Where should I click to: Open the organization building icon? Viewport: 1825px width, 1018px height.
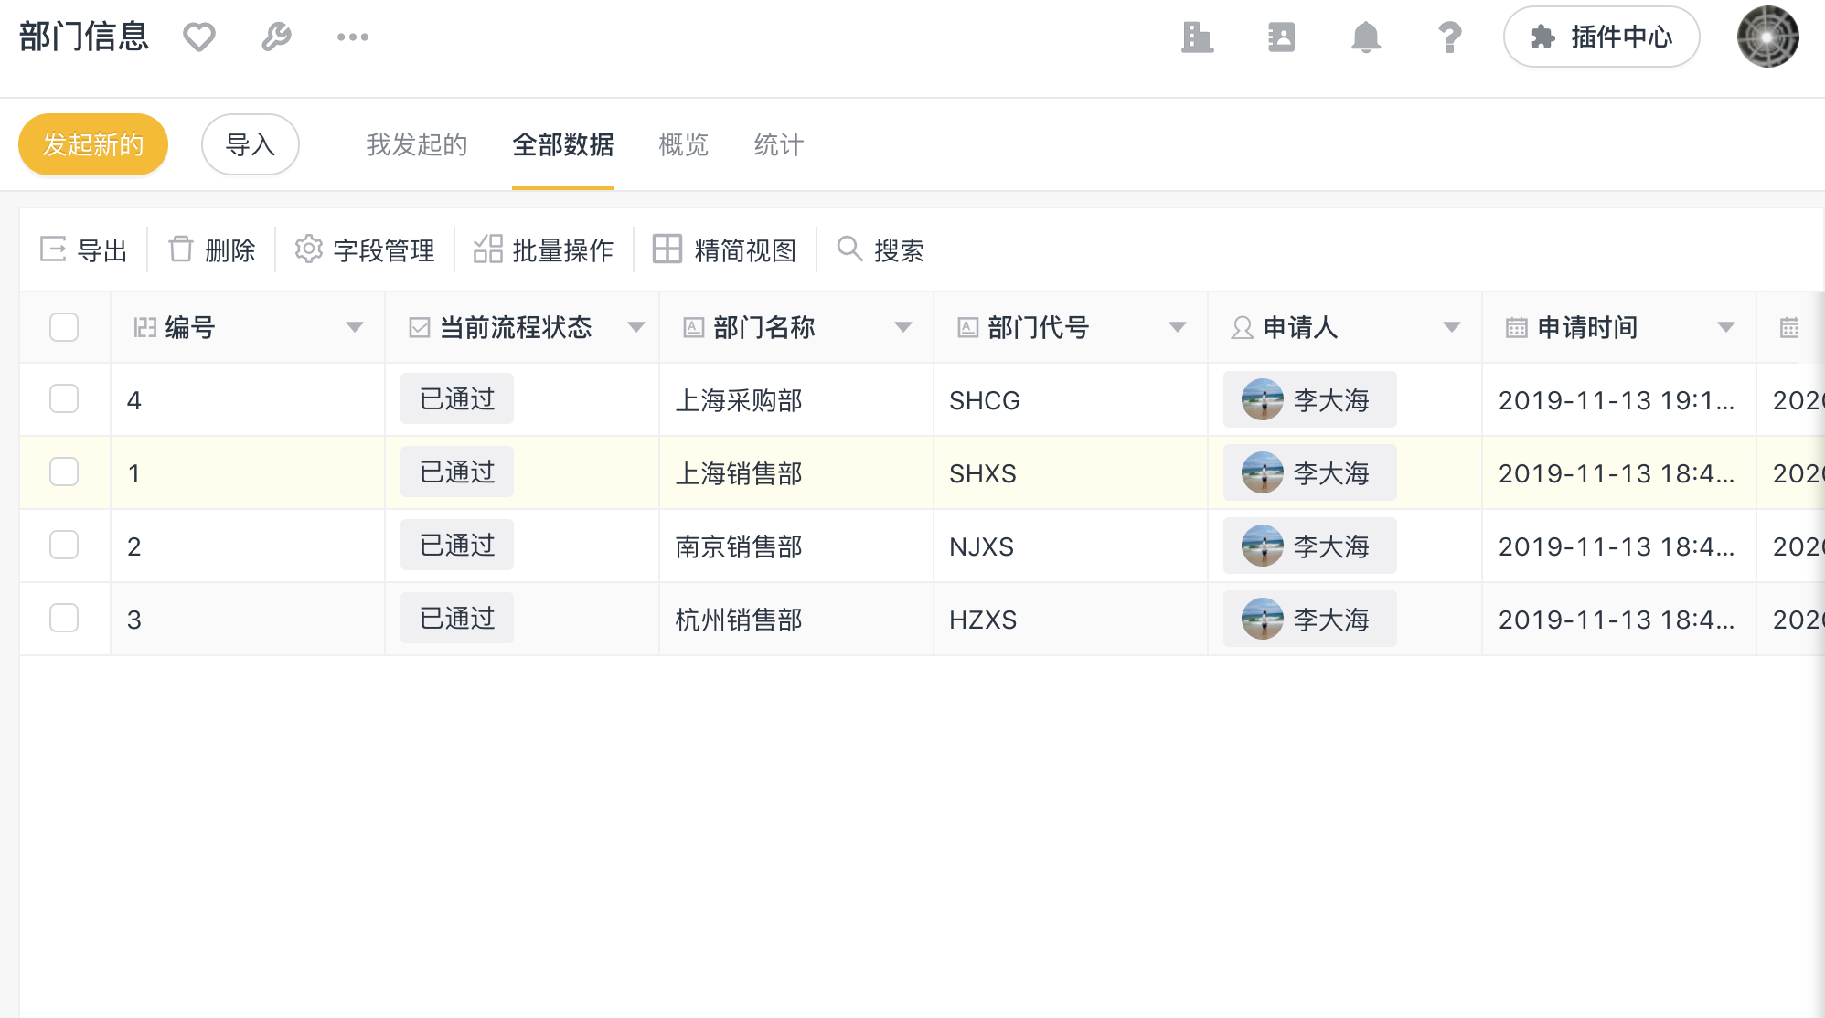coord(1197,37)
